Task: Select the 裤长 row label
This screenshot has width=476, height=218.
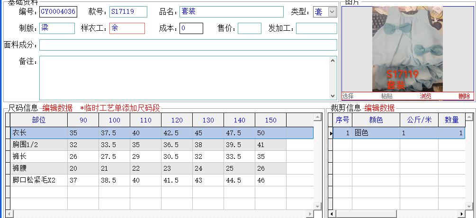Action: 39,157
